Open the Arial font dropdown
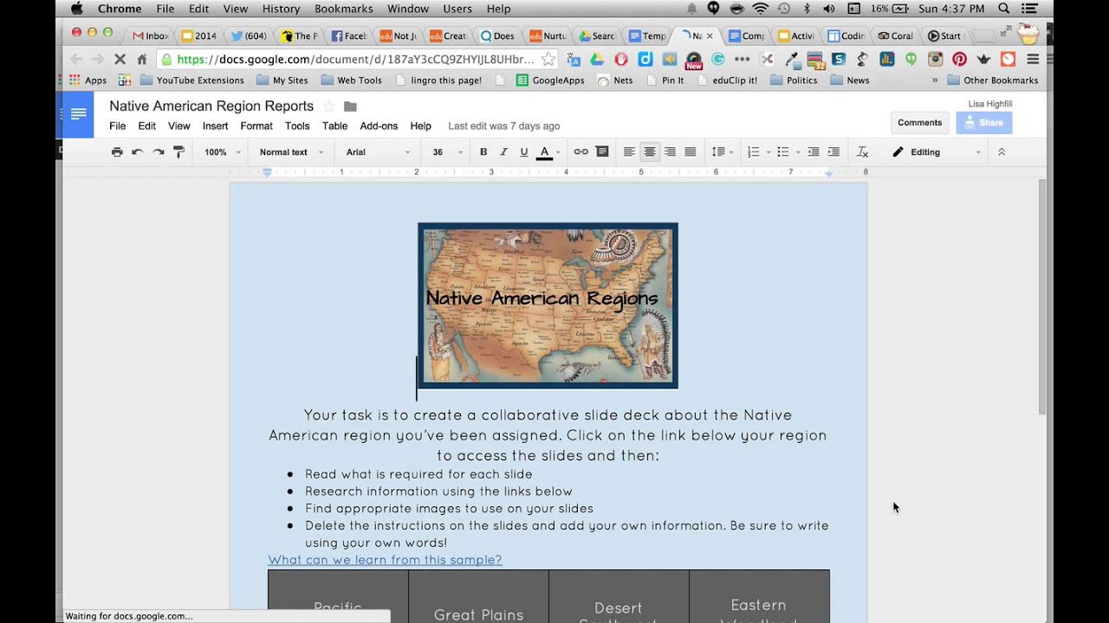 [379, 152]
